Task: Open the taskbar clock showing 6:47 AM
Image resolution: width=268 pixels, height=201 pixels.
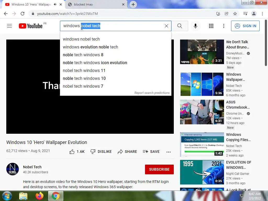Action: click(x=255, y=196)
